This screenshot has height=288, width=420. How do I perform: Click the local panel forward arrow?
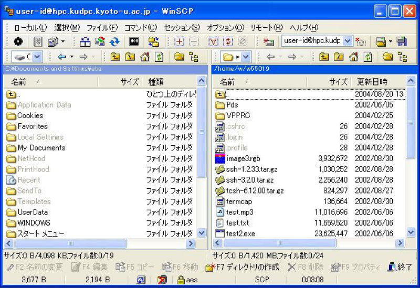pos(83,57)
